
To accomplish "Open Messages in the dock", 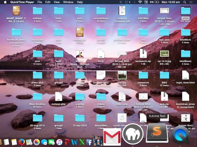I will click(x=44, y=142).
